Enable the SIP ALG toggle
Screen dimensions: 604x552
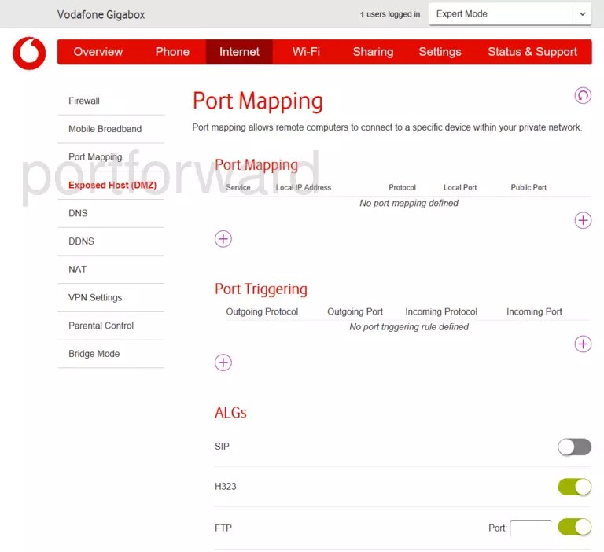(x=574, y=447)
